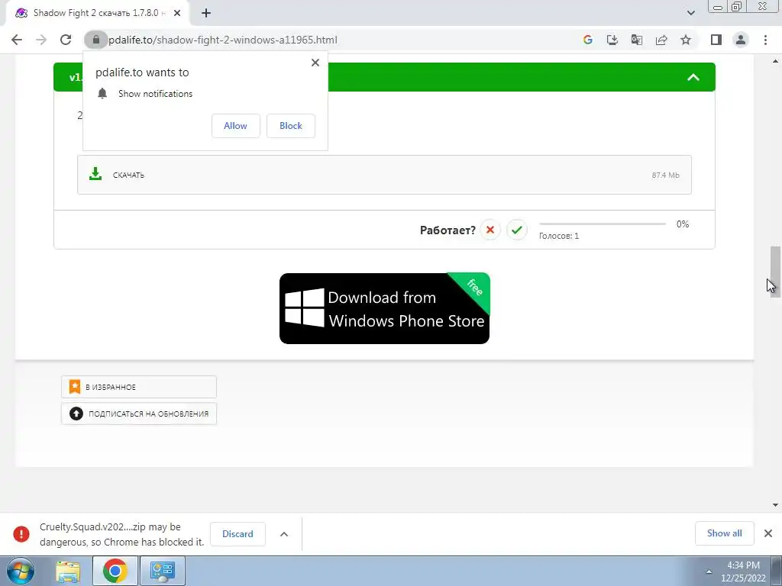Click the page vertical scrollbar thumb

[775, 272]
